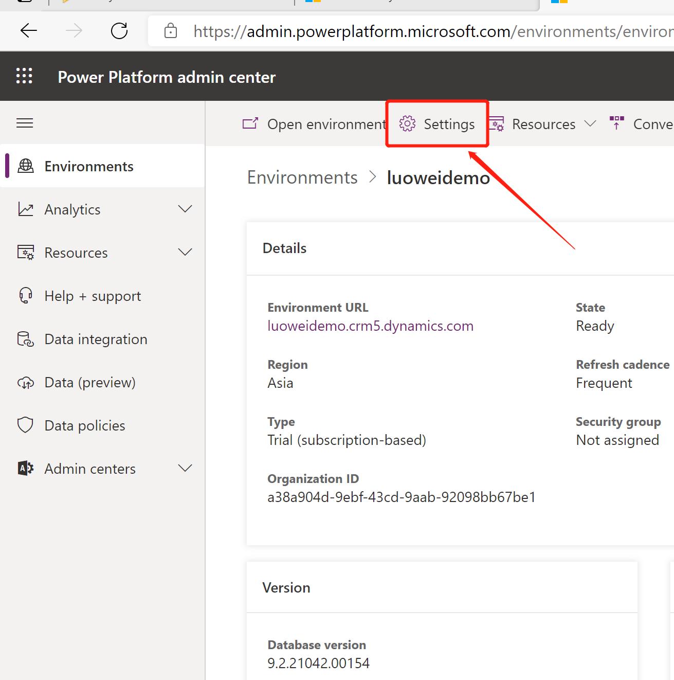Image resolution: width=674 pixels, height=680 pixels.
Task: Click the browser forward arrow
Action: tap(74, 31)
